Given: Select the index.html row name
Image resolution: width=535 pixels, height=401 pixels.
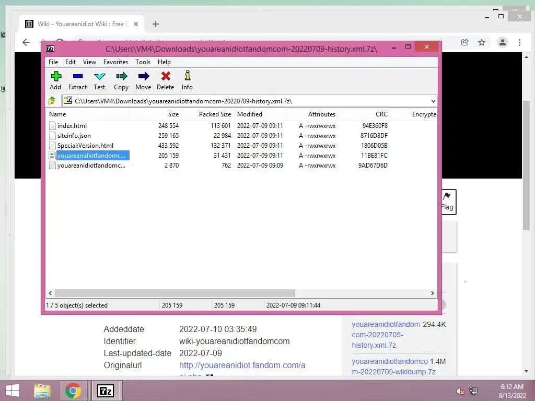Looking at the screenshot, I should coord(72,125).
